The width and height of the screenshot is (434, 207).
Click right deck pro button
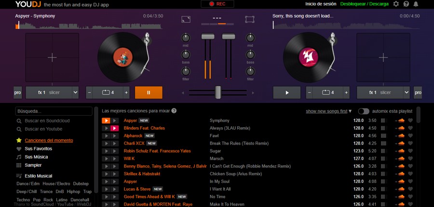[418, 93]
